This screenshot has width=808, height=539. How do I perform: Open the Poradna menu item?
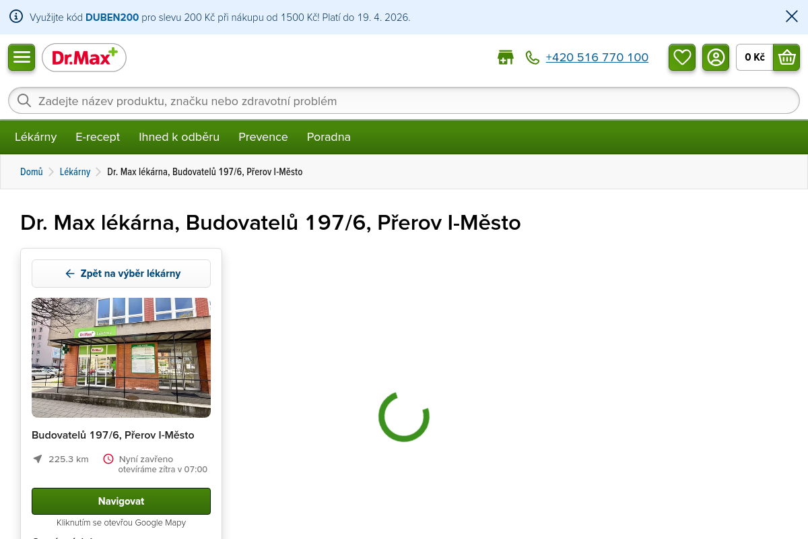pyautogui.click(x=329, y=137)
